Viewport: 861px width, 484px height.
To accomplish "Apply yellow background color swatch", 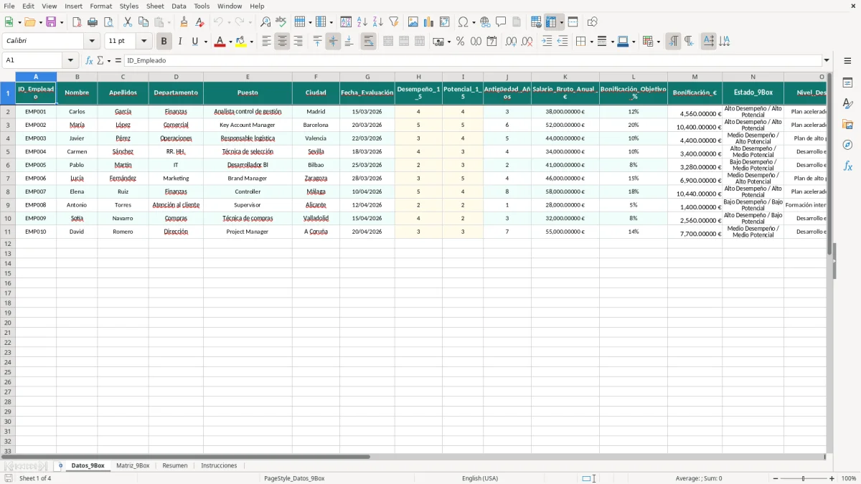I will pos(241,42).
